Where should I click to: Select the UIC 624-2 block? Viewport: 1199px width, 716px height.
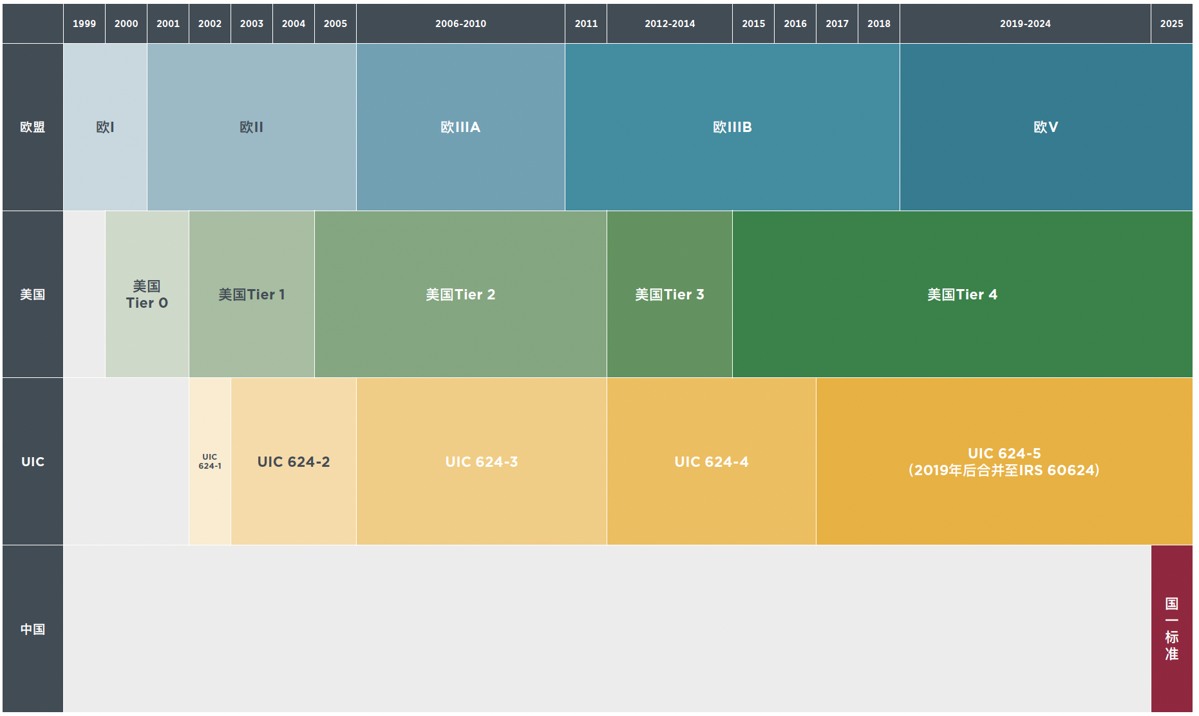(294, 462)
